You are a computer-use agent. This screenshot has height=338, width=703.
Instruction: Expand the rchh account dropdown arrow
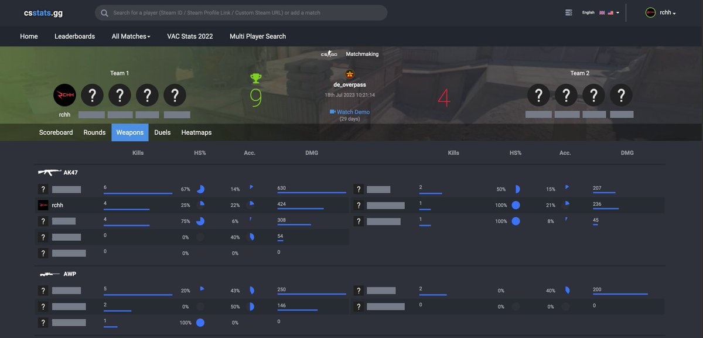coord(675,13)
